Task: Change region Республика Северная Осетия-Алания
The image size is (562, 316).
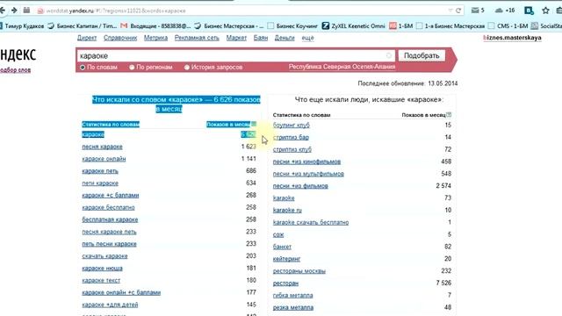Action: 342,67
